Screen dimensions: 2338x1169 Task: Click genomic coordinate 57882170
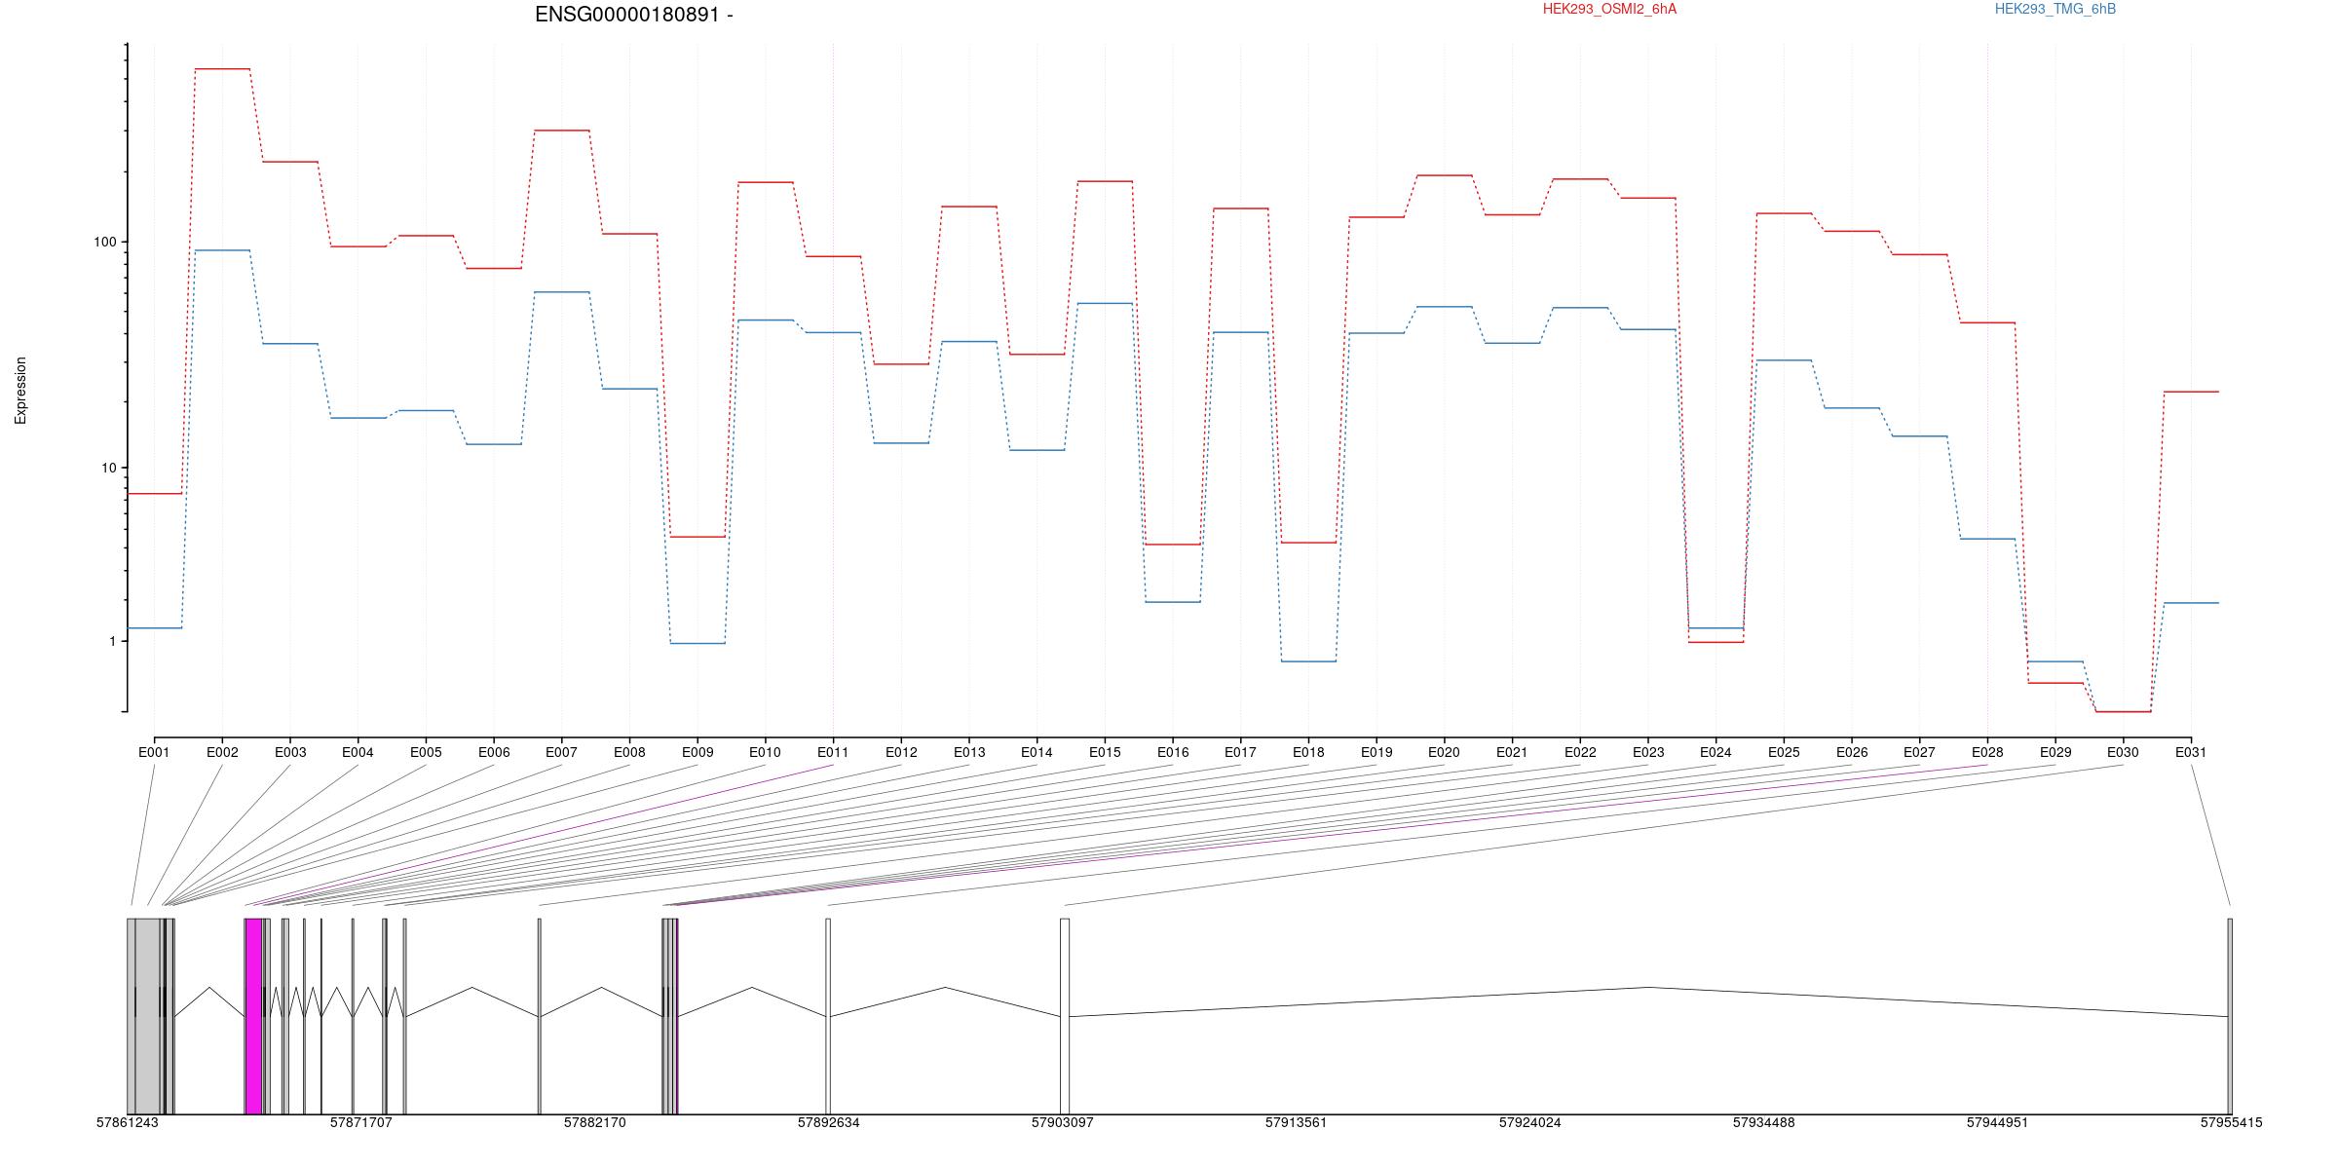tap(594, 1122)
